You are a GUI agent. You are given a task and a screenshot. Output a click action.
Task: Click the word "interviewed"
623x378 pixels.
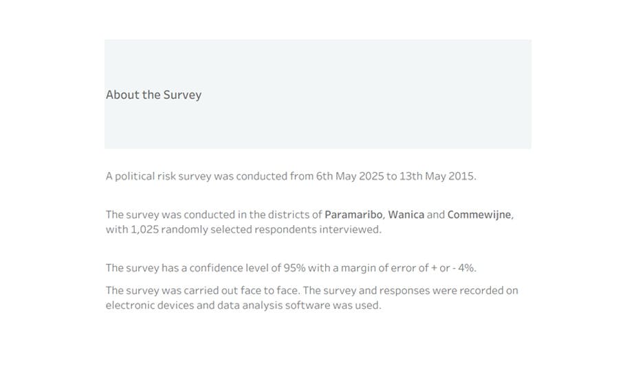pyautogui.click(x=349, y=229)
